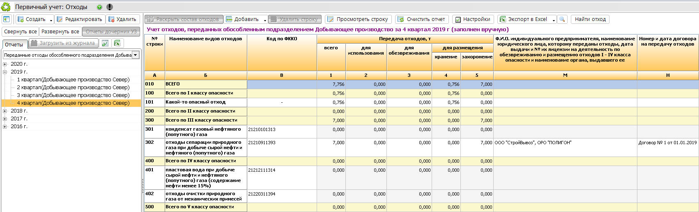Click the Excel icon near Отчеты tab
Image resolution: width=699 pixels, height=212 pixels.
(x=117, y=43)
